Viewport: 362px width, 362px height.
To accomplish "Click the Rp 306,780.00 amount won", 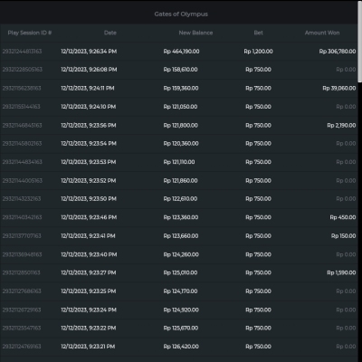I will (338, 52).
